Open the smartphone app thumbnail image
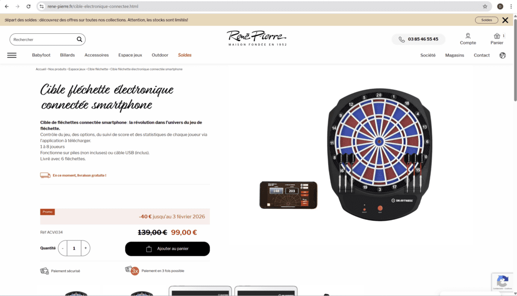The image size is (517, 296). (x=288, y=195)
